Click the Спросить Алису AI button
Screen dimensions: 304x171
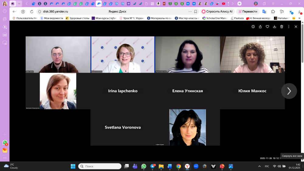[x=217, y=12]
